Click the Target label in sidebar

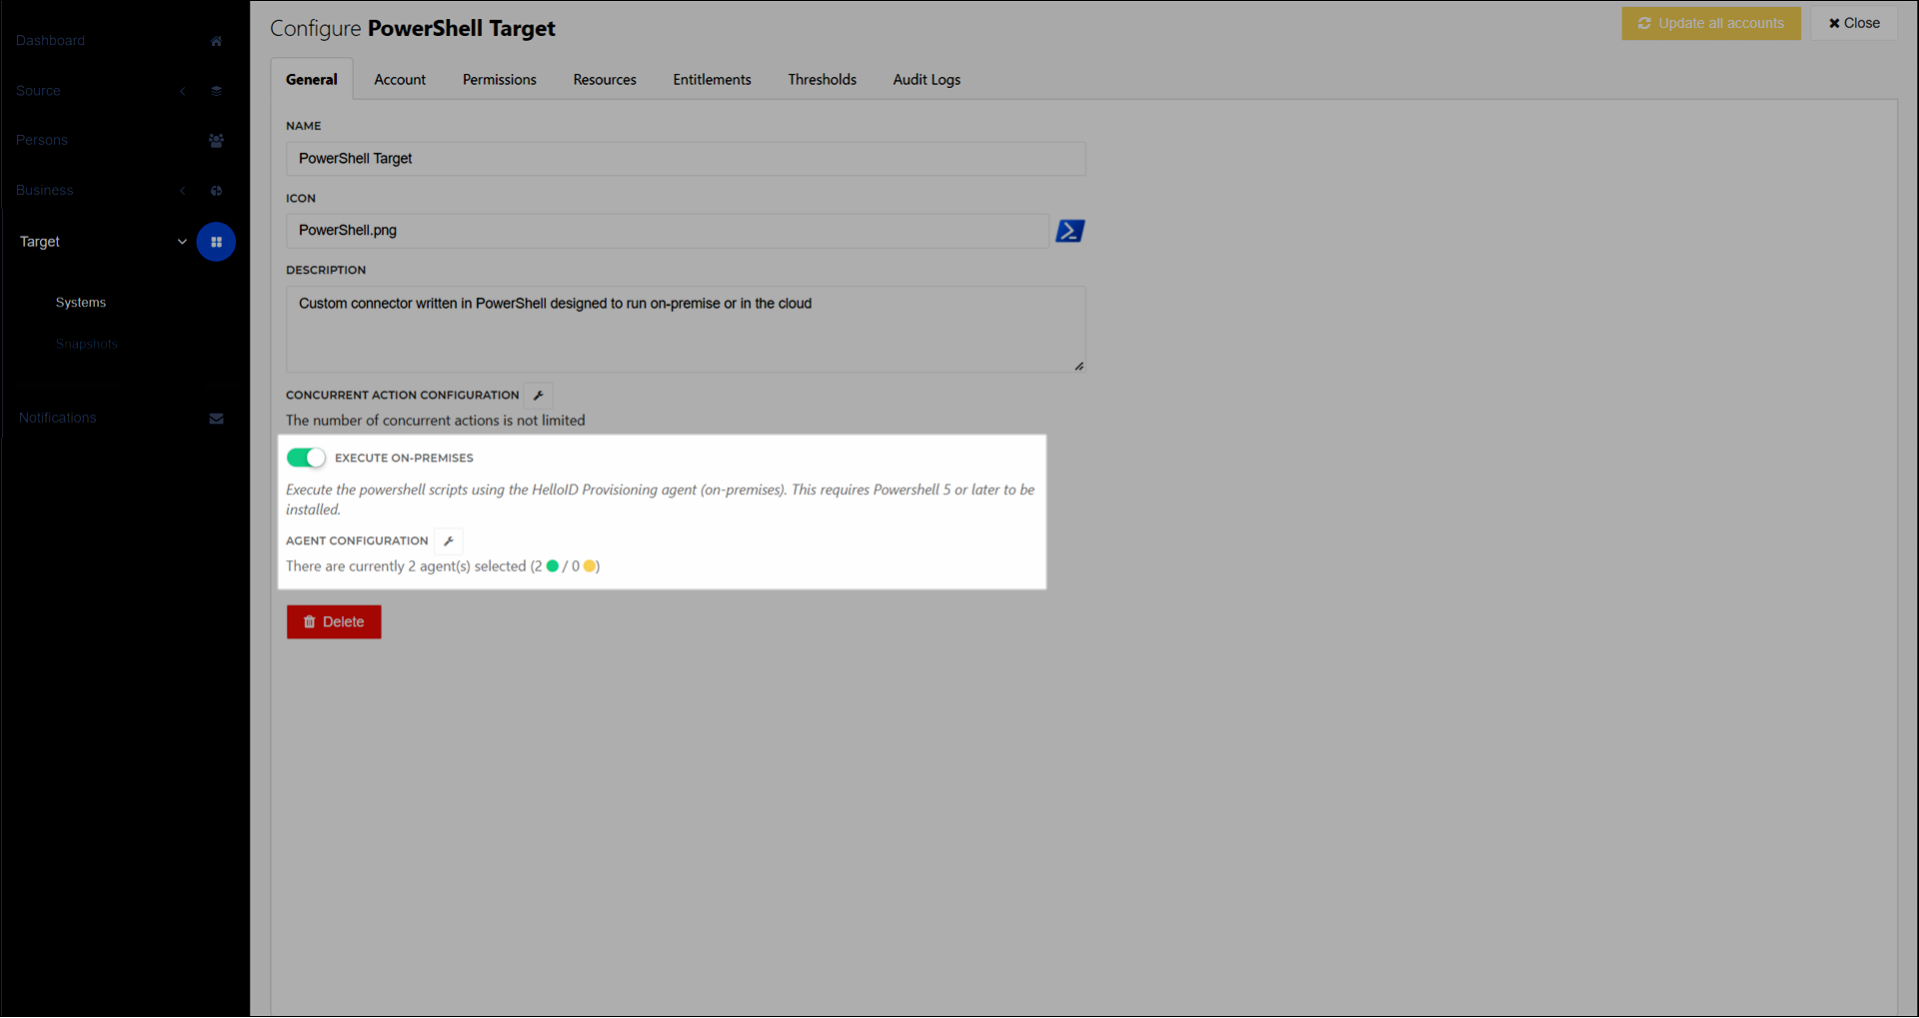40,242
